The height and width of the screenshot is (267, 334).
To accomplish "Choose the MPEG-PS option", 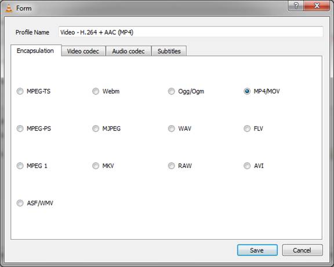I will (20, 129).
